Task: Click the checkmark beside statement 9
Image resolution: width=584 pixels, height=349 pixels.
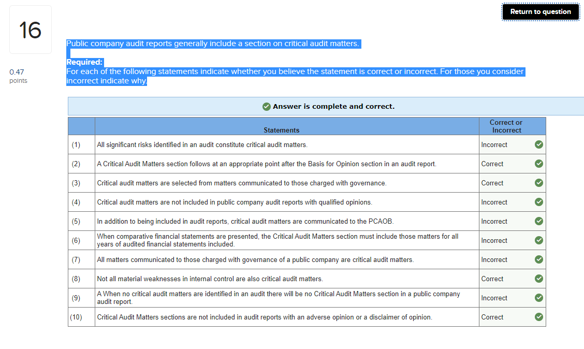Action: (539, 298)
